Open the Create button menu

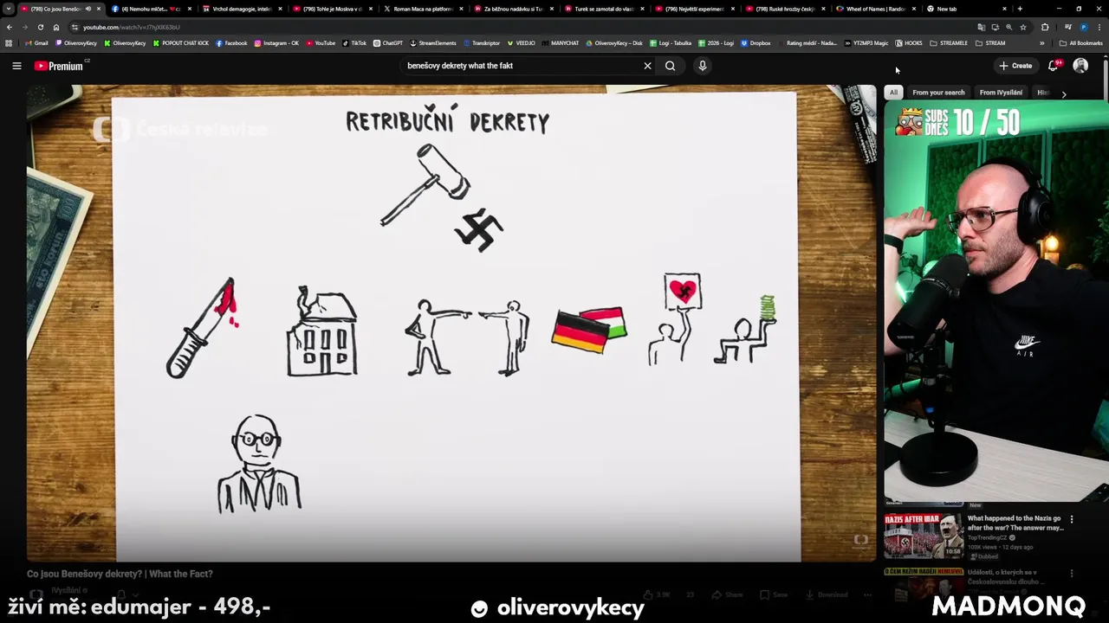1015,66
